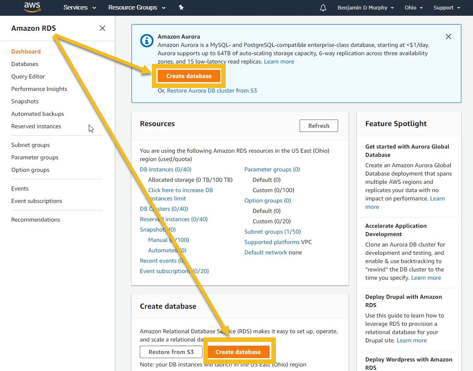The height and width of the screenshot is (371, 473).
Task: Click Supported platforms link
Action: [x=272, y=242]
